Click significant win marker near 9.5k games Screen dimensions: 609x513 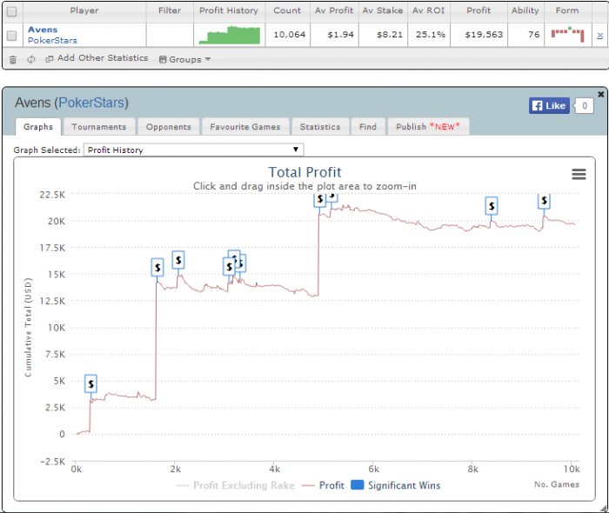[x=544, y=201]
